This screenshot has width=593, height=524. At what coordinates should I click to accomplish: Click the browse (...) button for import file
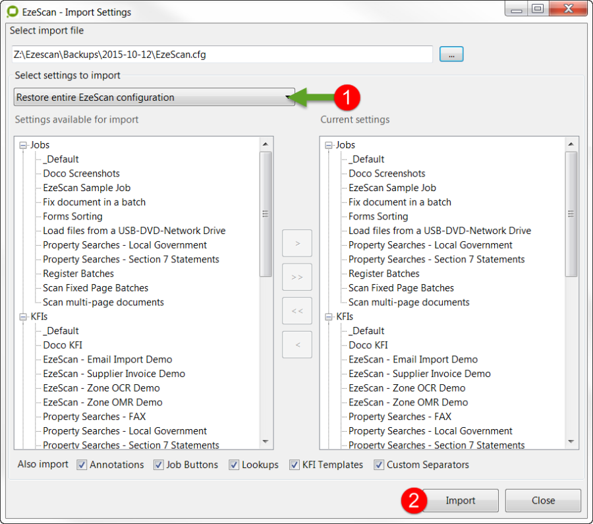click(451, 55)
